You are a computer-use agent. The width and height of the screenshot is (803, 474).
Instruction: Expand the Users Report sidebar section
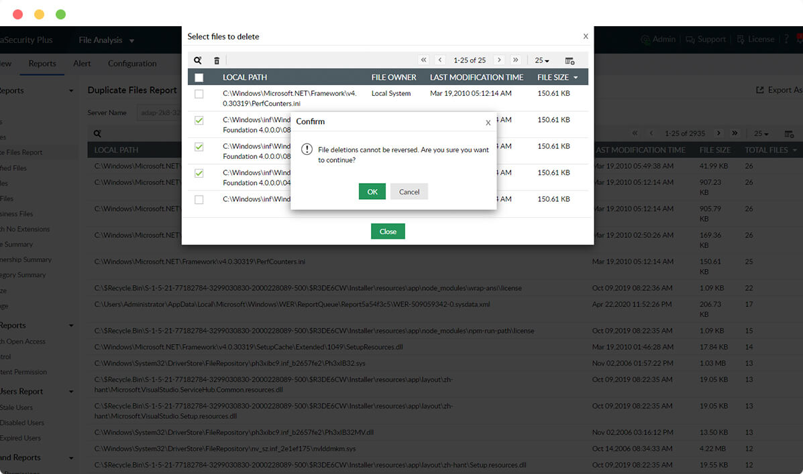pos(70,392)
